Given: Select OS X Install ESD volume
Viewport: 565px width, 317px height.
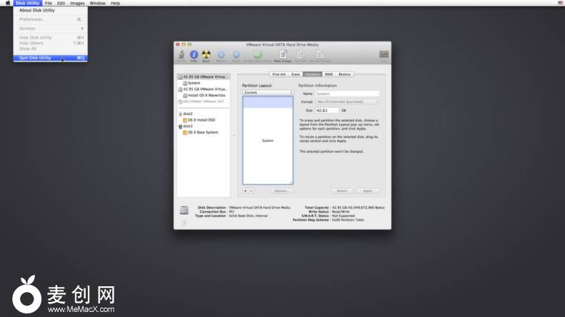Looking at the screenshot, I should pos(201,120).
